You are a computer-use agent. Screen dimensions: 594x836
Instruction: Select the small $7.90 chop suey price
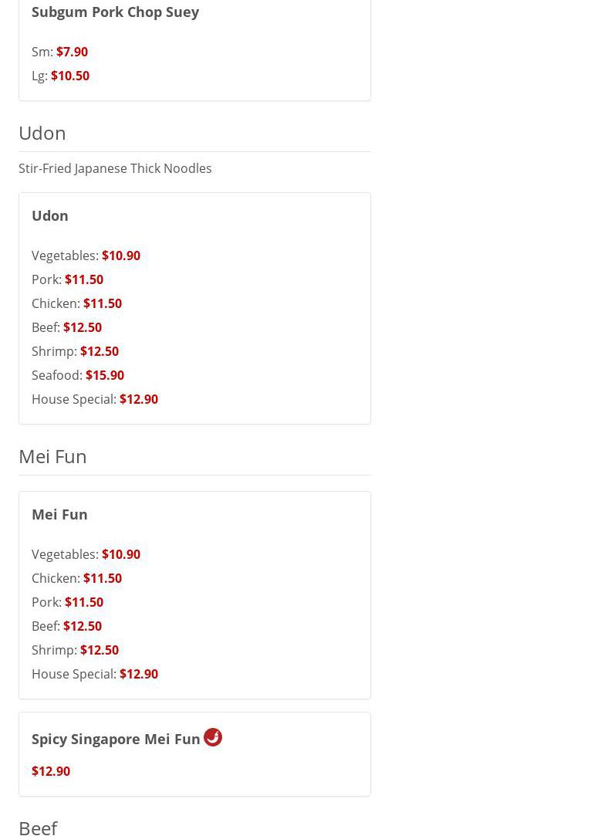point(72,52)
